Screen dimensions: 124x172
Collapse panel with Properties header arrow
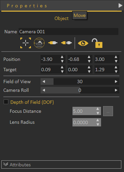coord(120,5)
